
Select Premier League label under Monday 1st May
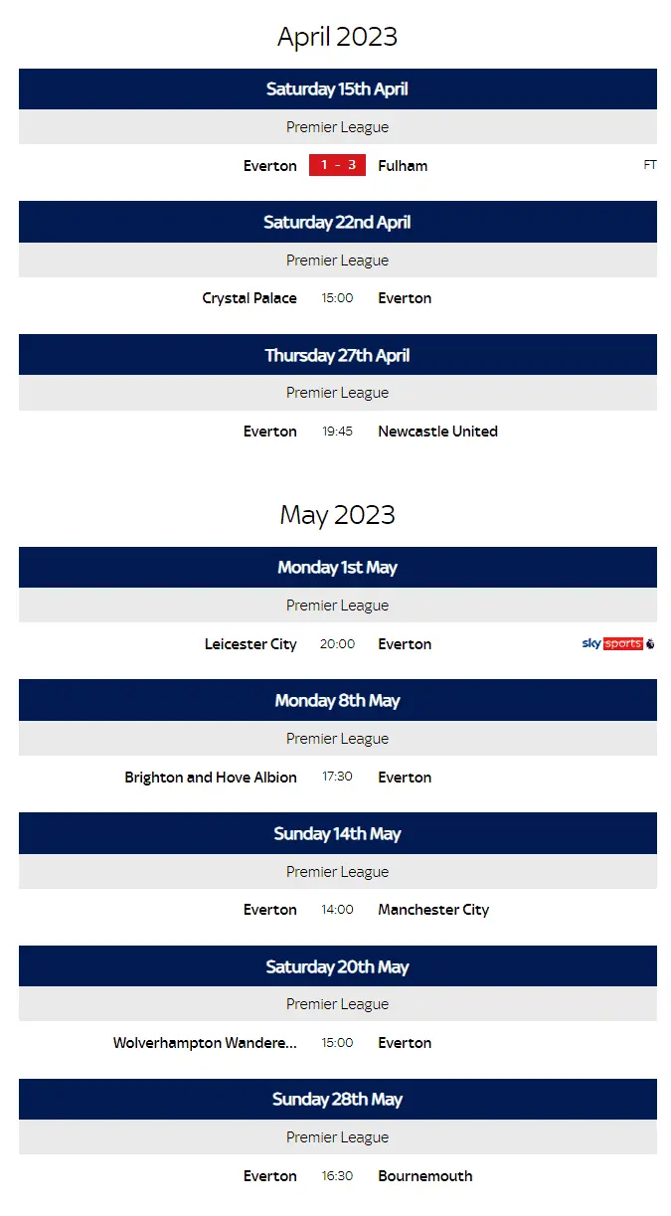click(x=337, y=606)
